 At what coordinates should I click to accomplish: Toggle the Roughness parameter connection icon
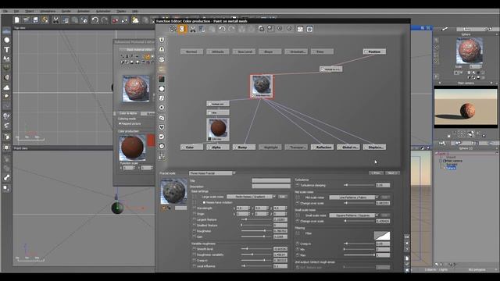click(194, 231)
